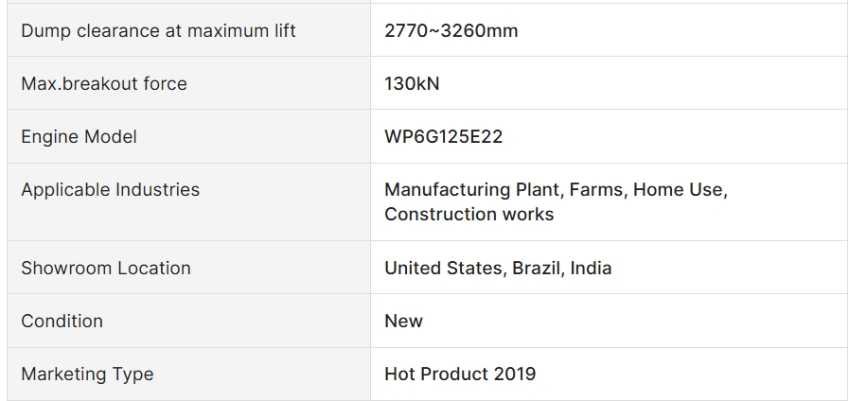The image size is (849, 401).
Task: Select the 'New' condition value
Action: (x=403, y=322)
